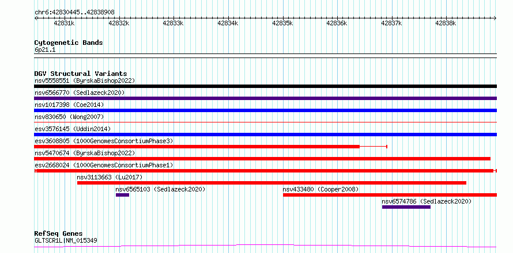Click the DGV Structural Variants track heading
Screen dimensions: 513x253
81,74
